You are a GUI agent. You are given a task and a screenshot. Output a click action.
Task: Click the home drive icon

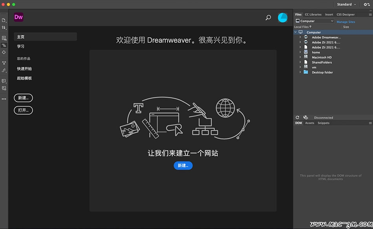tap(306, 52)
